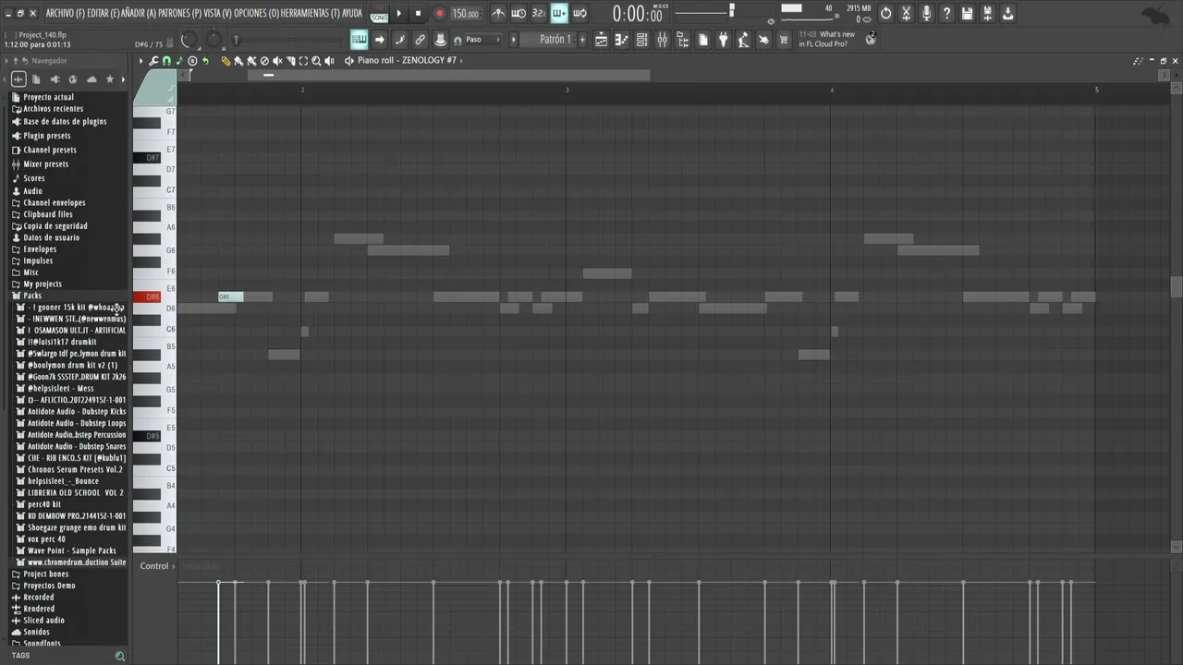Collapse the Packs folder in browser
1183x665 pixels.
click(32, 296)
